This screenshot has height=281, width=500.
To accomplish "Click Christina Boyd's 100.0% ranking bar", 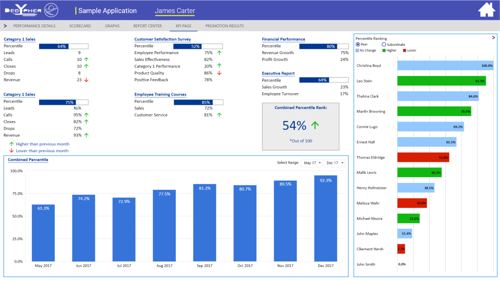I will (445, 66).
